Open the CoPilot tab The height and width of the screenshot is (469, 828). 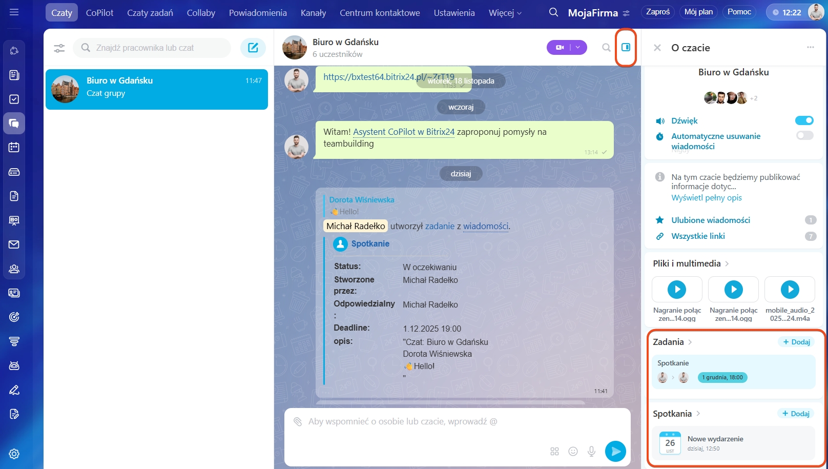99,13
